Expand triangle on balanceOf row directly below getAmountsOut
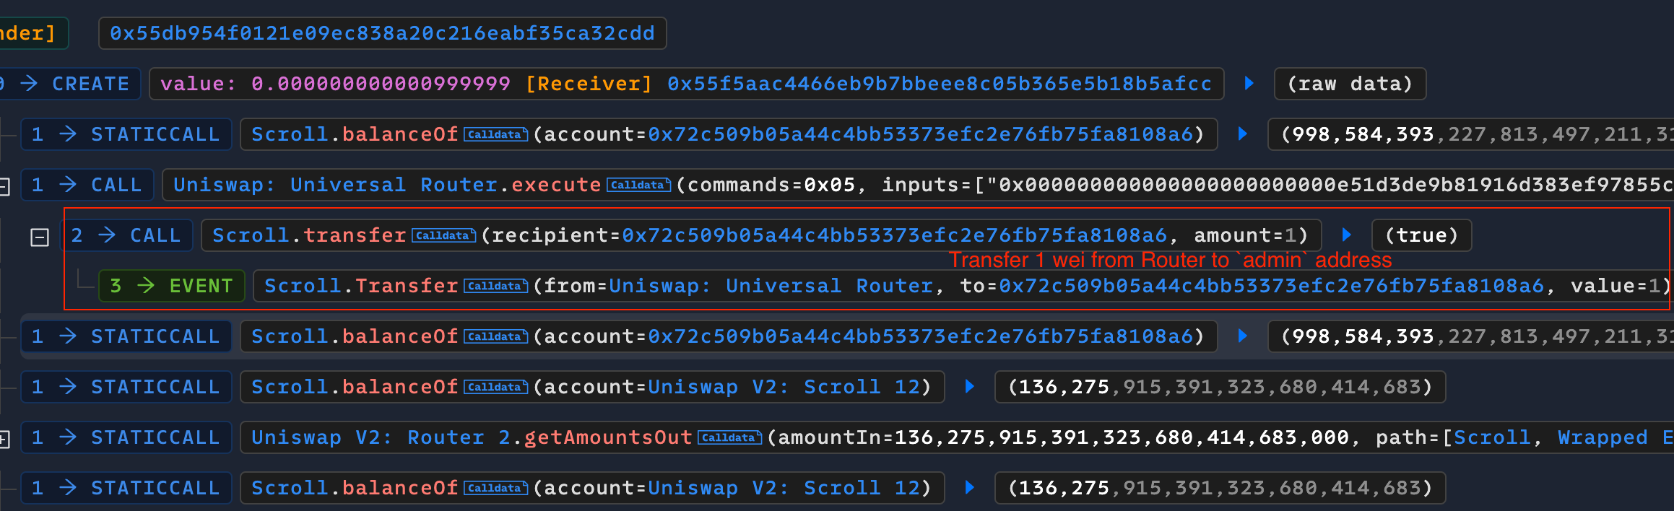The height and width of the screenshot is (511, 1674). (970, 487)
